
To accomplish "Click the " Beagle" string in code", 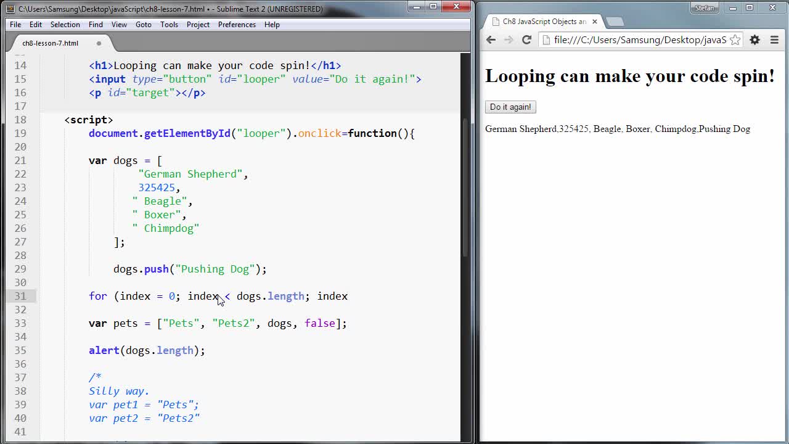I will coord(159,201).
